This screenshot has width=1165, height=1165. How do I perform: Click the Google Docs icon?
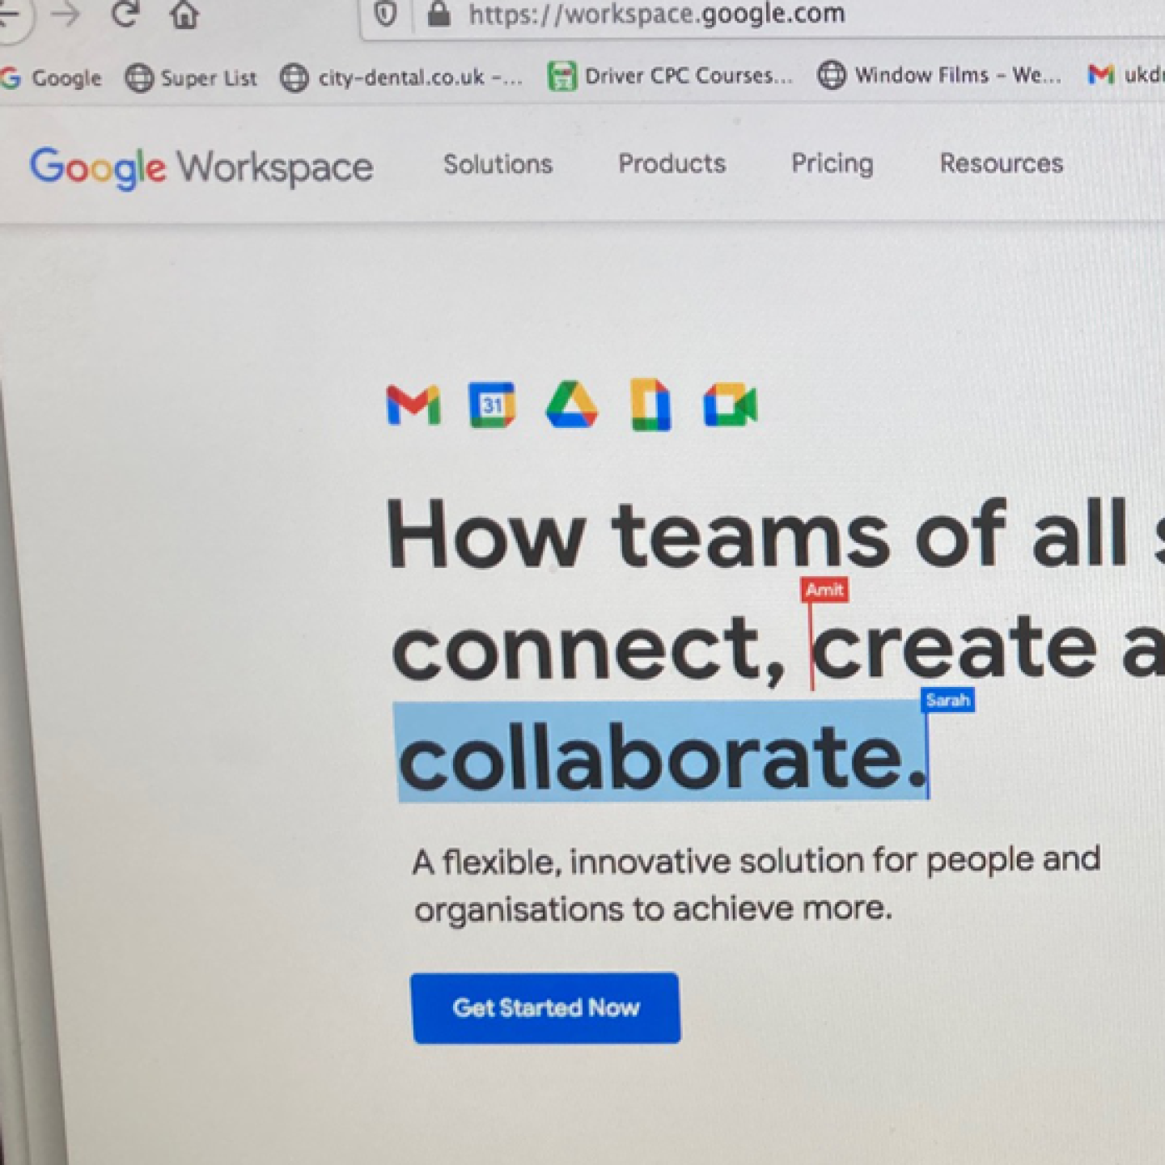pyautogui.click(x=651, y=404)
